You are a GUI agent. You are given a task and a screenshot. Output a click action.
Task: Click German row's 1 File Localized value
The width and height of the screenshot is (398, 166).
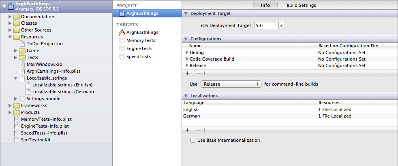pyautogui.click(x=335, y=116)
